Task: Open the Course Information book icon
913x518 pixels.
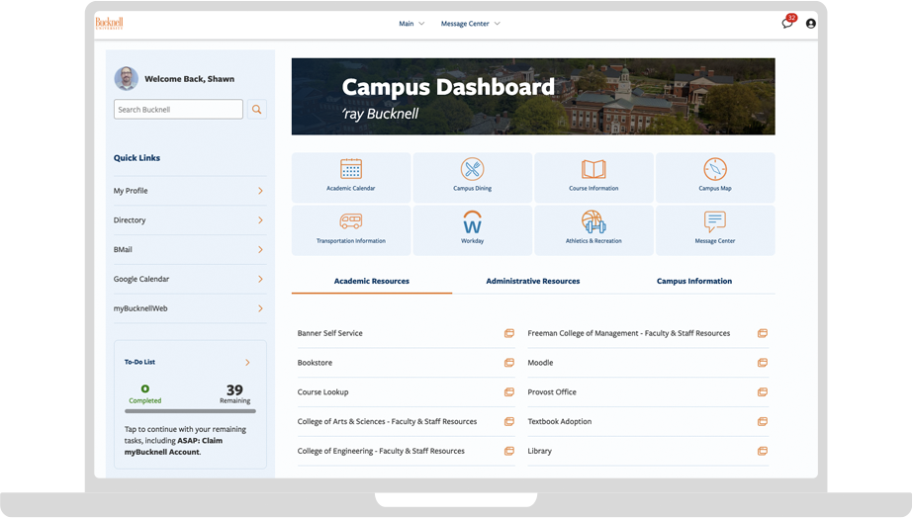Action: (x=593, y=169)
